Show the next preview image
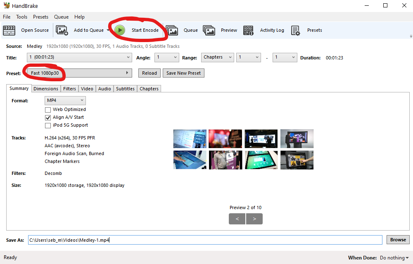 pyautogui.click(x=254, y=219)
